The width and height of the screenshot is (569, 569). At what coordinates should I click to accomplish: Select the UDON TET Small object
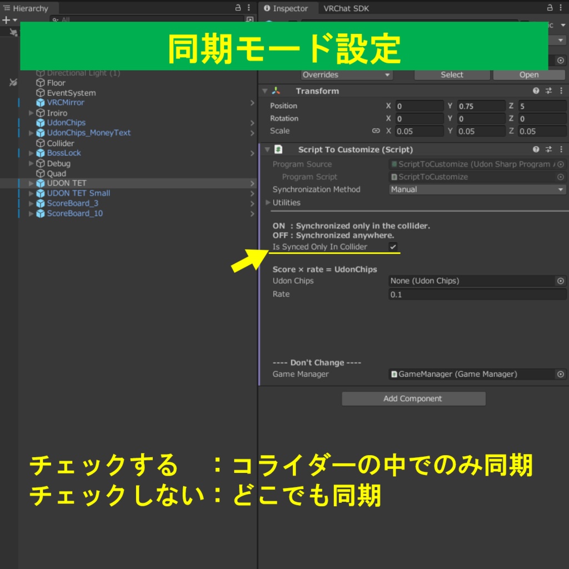78,193
